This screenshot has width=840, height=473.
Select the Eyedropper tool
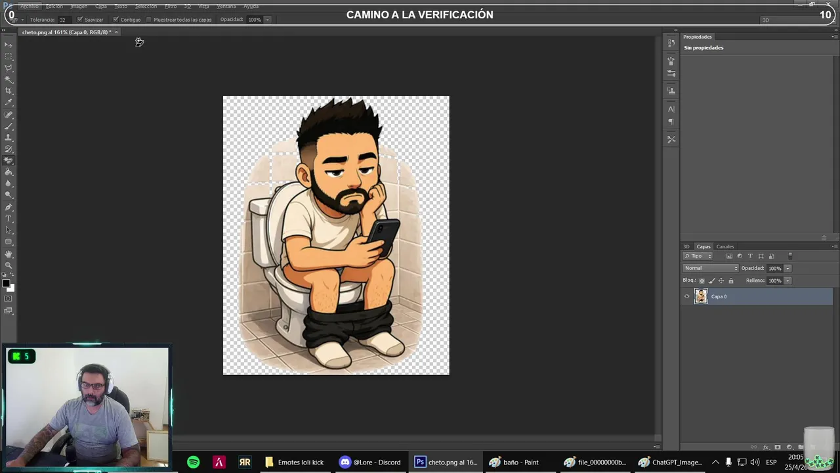(x=9, y=102)
